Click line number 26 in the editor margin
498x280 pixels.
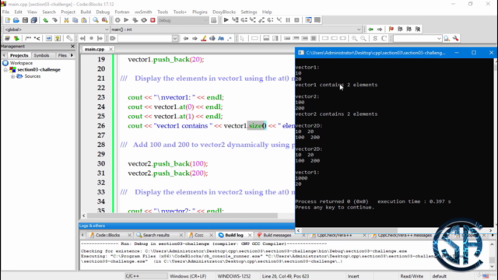coord(101,126)
